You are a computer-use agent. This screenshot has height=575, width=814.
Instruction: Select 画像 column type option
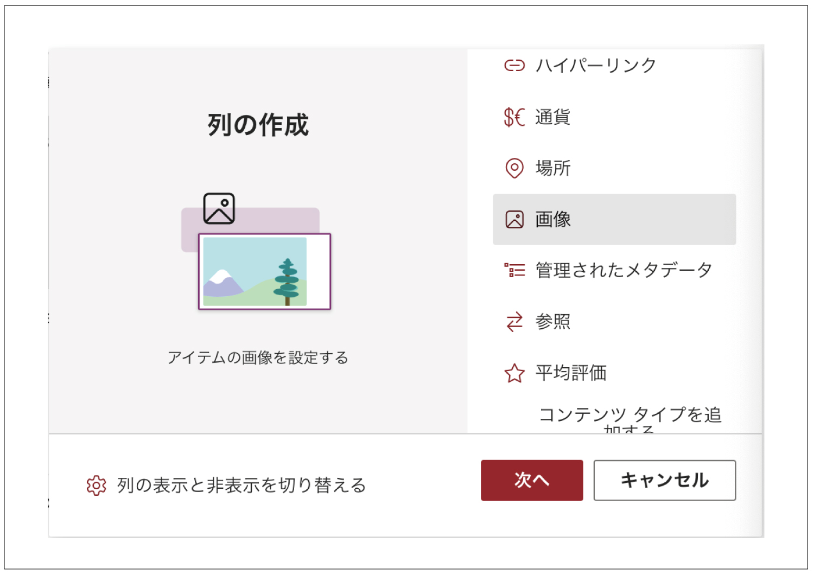[x=614, y=220]
